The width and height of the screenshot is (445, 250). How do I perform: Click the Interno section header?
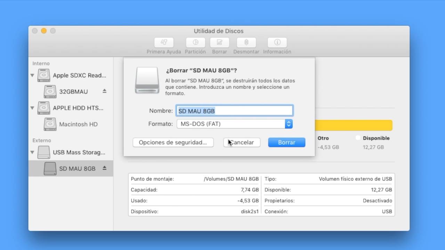click(x=41, y=64)
